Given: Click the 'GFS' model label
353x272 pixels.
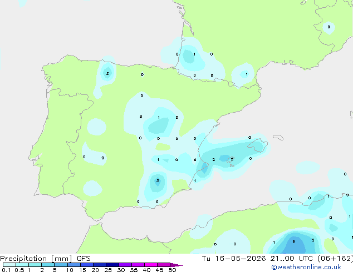Looking at the screenshot, I should pyautogui.click(x=84, y=259).
